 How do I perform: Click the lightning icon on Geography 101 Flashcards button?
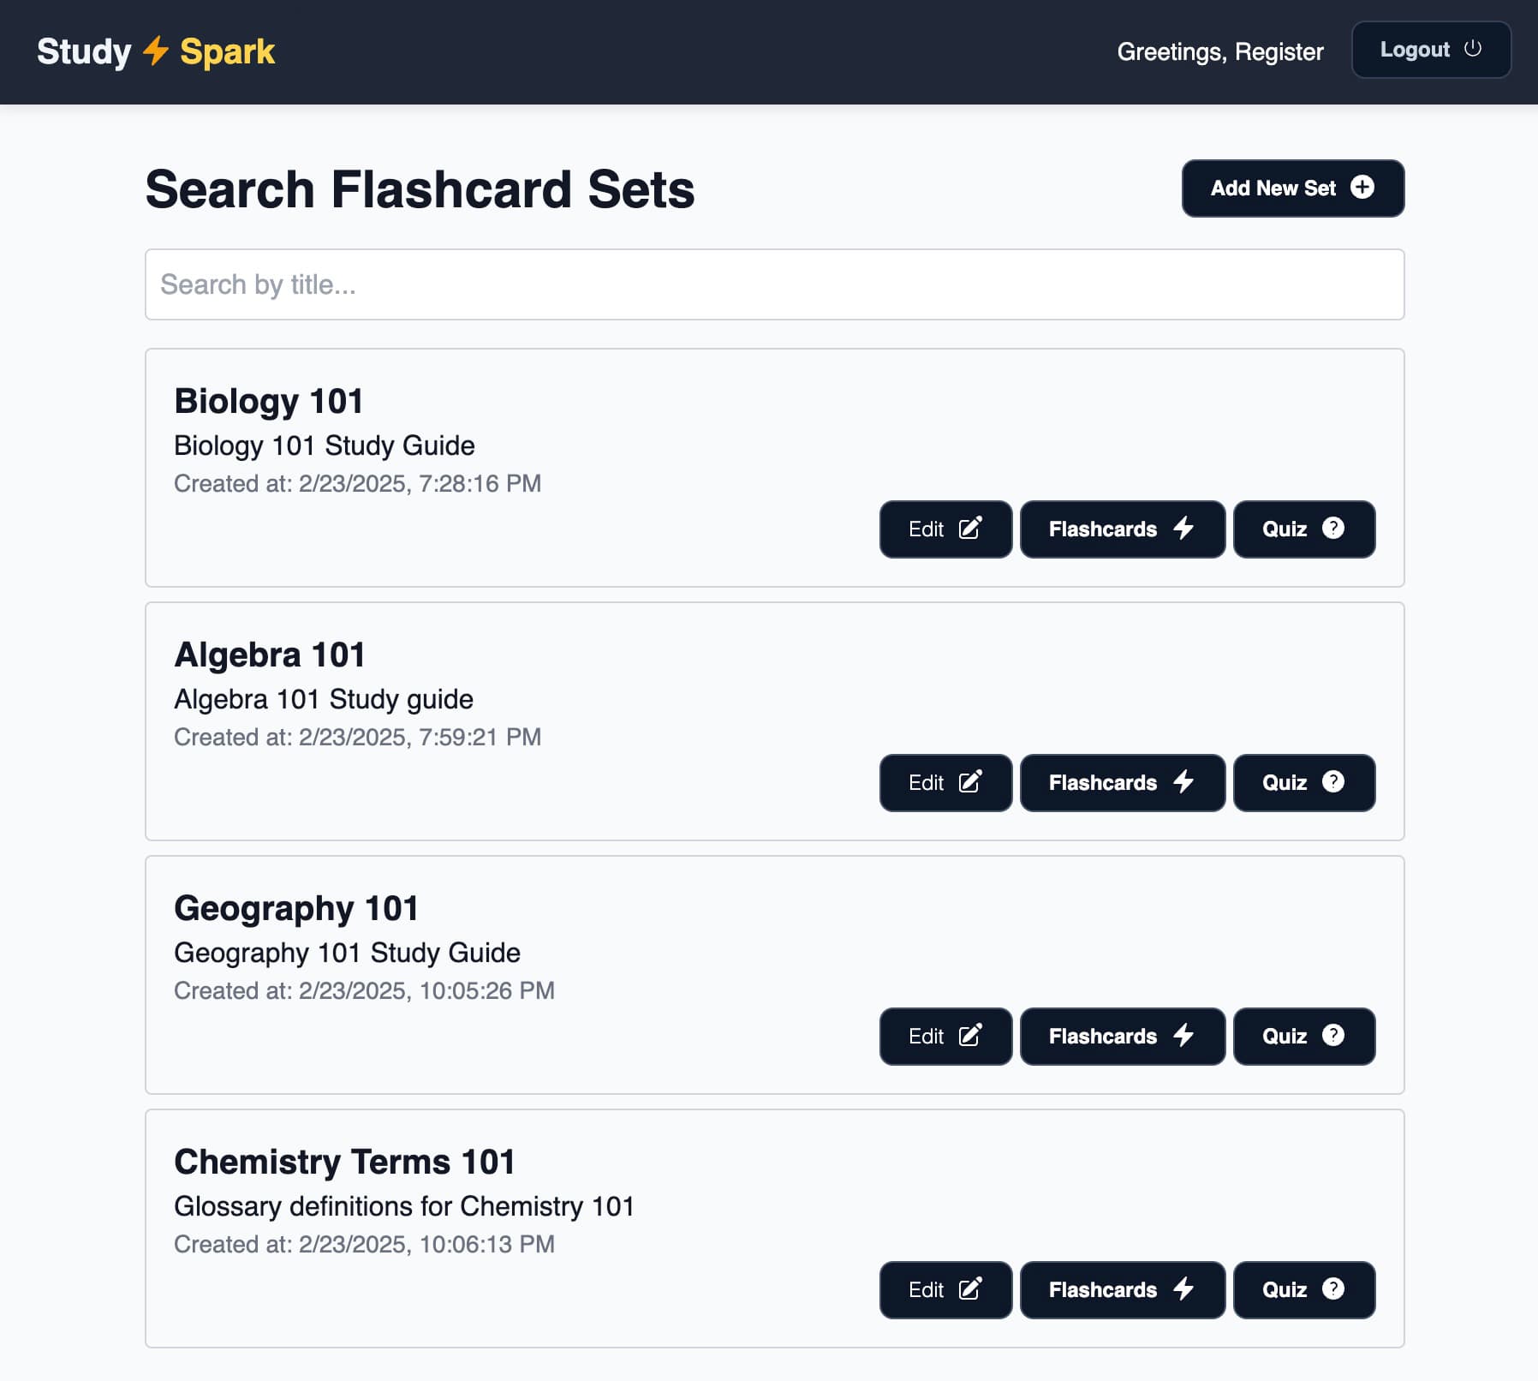click(x=1184, y=1036)
